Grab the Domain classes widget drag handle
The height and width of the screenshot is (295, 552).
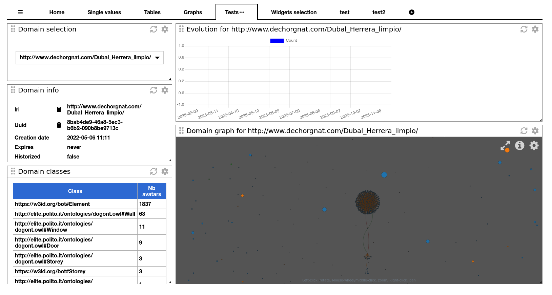tap(13, 171)
